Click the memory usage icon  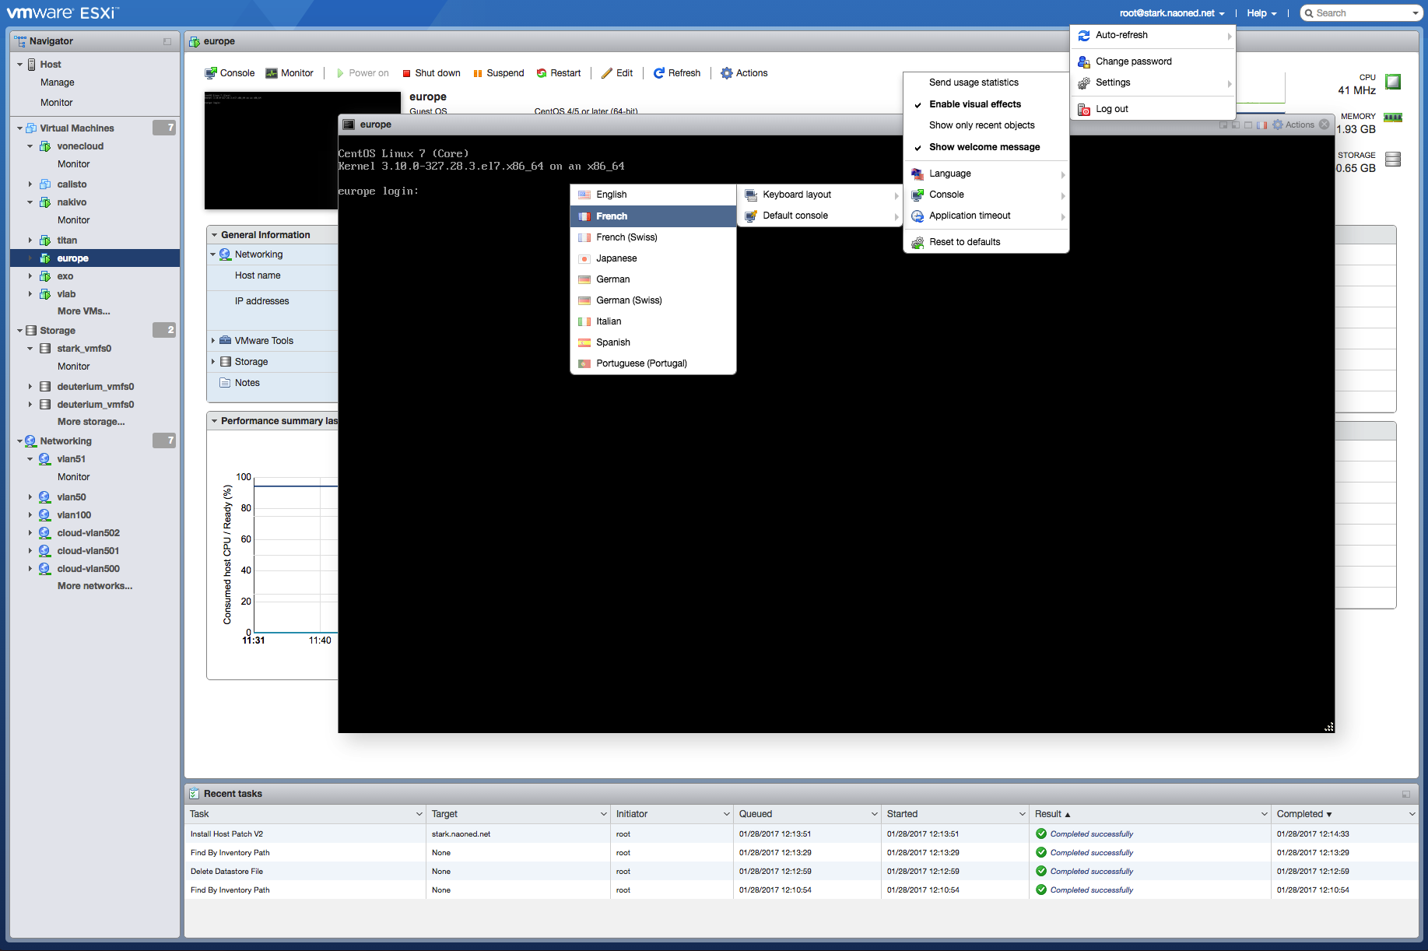coord(1393,118)
